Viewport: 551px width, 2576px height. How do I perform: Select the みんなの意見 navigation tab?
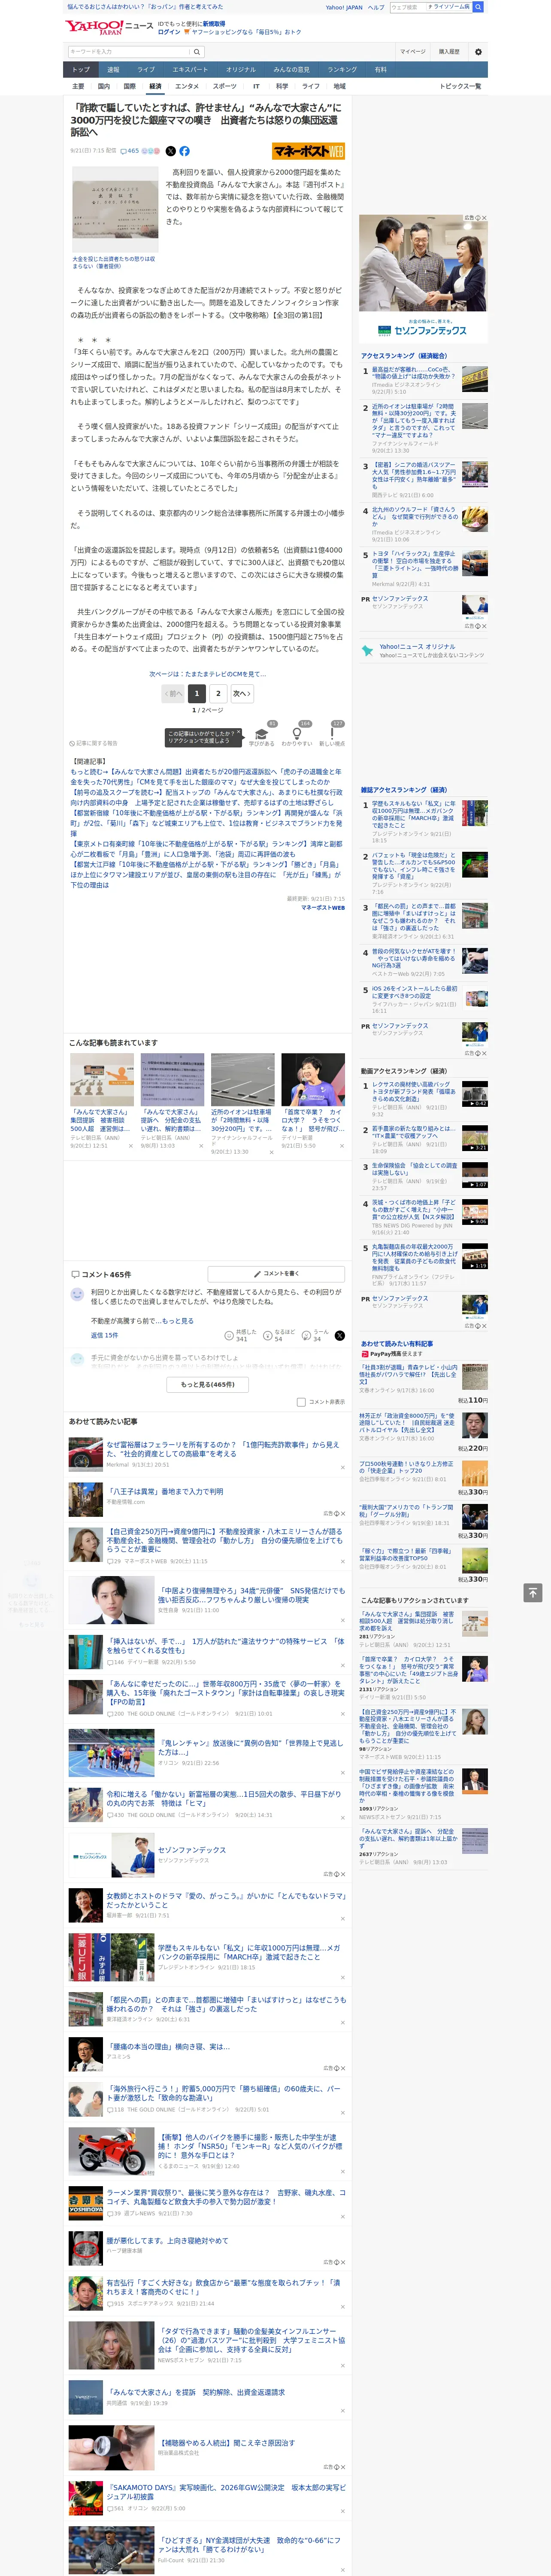[291, 70]
